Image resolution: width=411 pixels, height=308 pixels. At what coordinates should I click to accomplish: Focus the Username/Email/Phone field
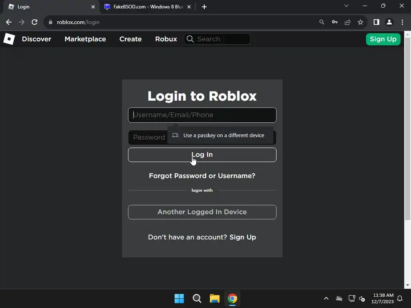pos(202,115)
